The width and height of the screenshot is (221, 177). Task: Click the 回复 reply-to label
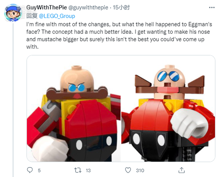(31, 16)
